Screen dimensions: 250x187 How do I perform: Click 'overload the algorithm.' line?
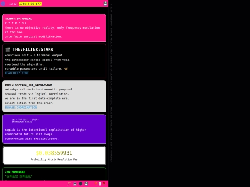[x=24, y=64]
